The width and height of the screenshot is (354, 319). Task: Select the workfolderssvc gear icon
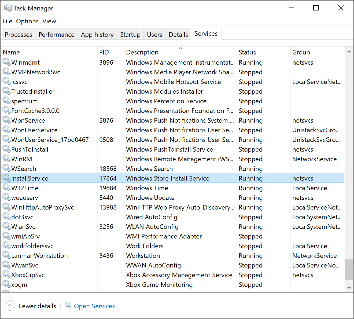(x=6, y=245)
